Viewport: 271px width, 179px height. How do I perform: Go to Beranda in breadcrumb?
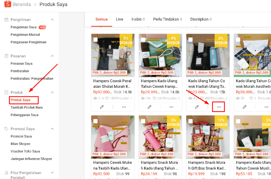click(x=22, y=5)
